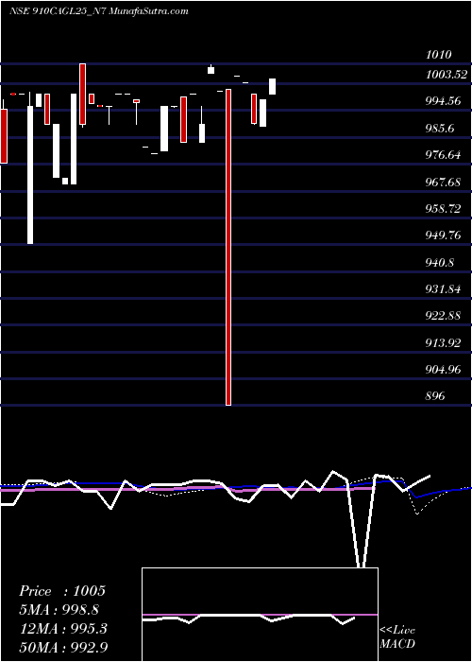Click the MACD inset panel
Viewport: 472px width, 662px height.
[260, 615]
